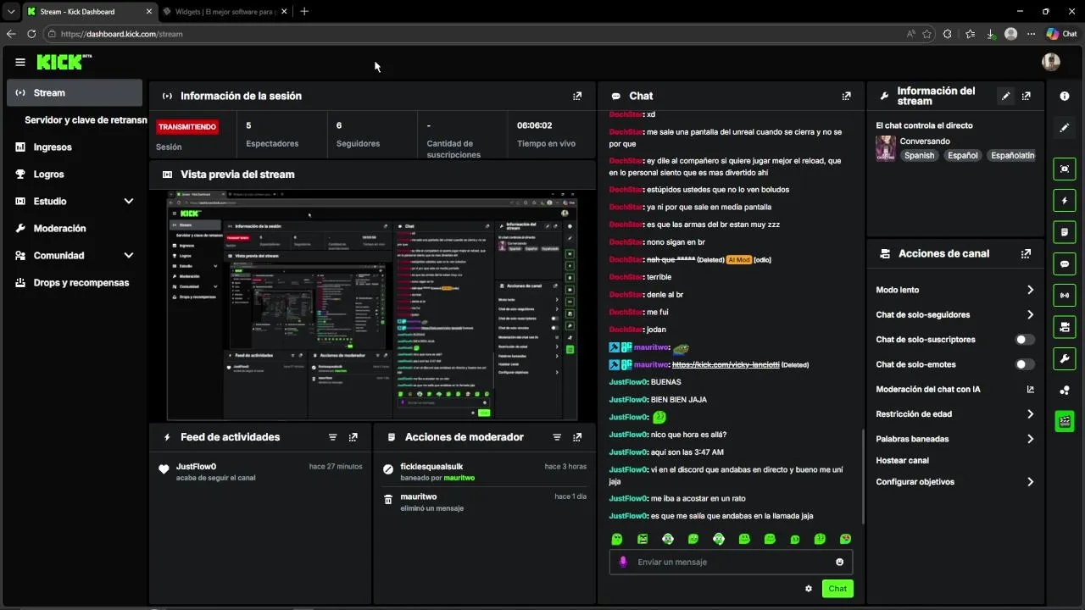This screenshot has height=610, width=1085.
Task: Open the emoji picker in message box
Action: [840, 562]
